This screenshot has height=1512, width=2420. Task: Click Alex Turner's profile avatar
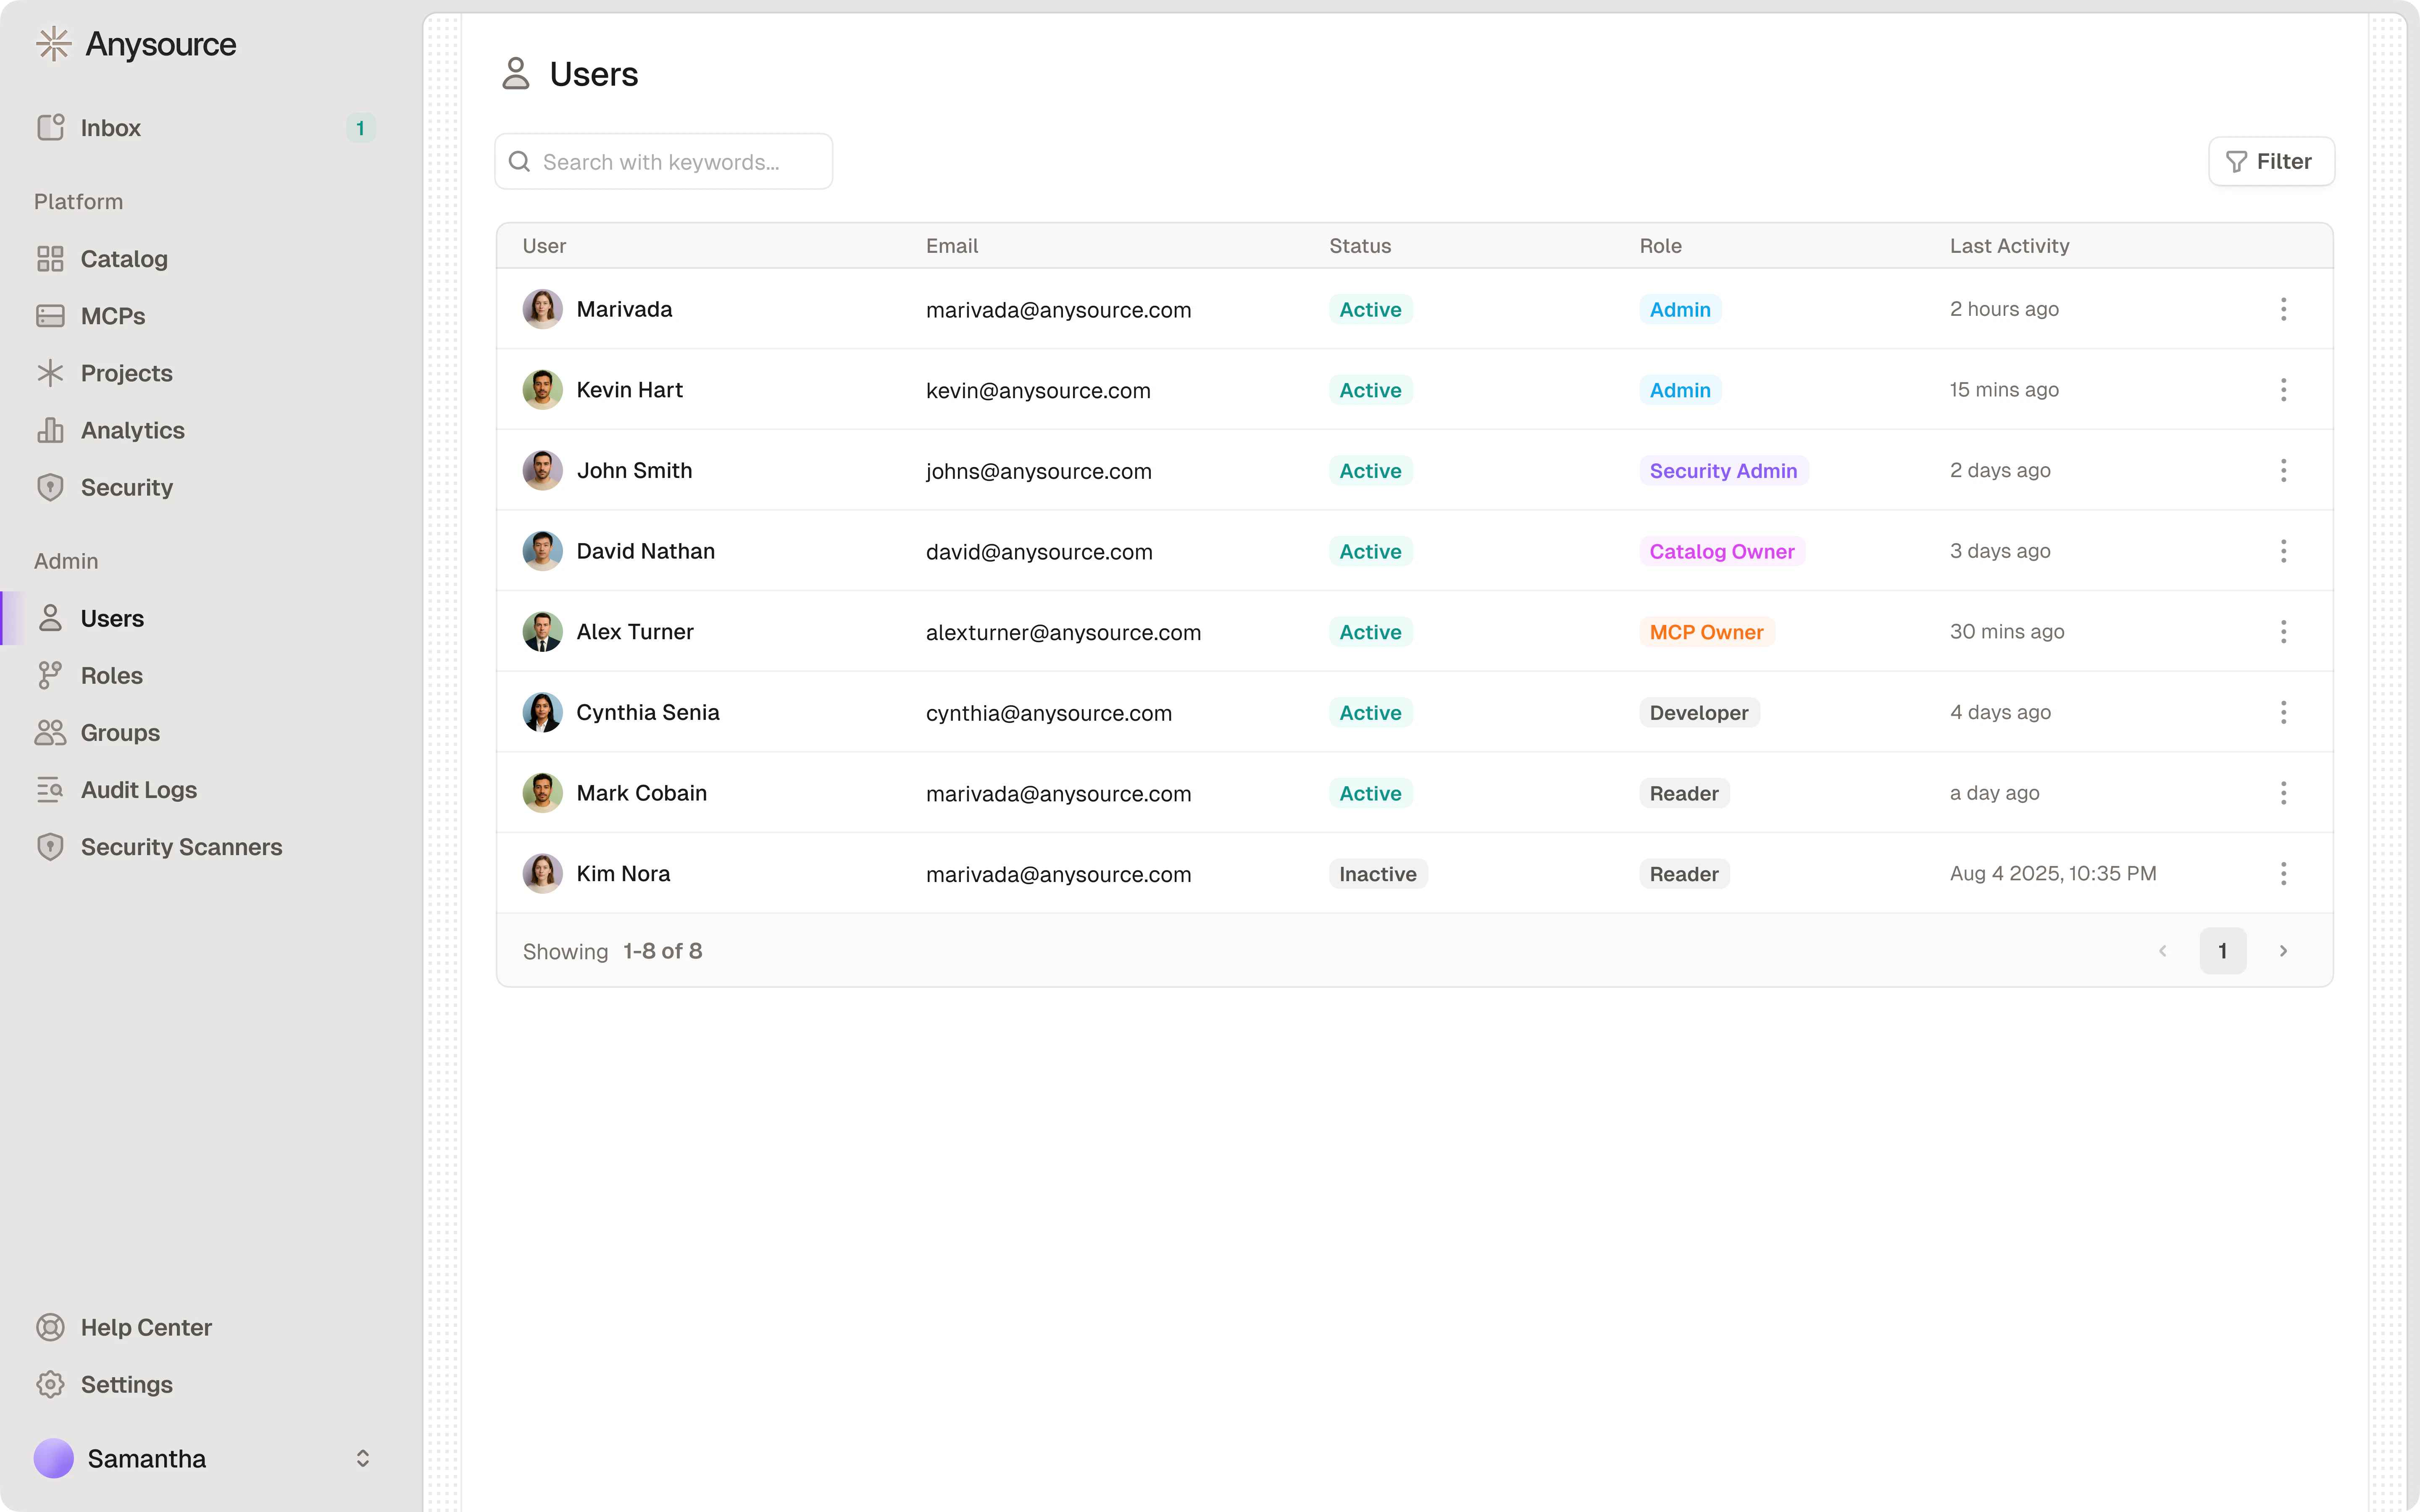[542, 632]
